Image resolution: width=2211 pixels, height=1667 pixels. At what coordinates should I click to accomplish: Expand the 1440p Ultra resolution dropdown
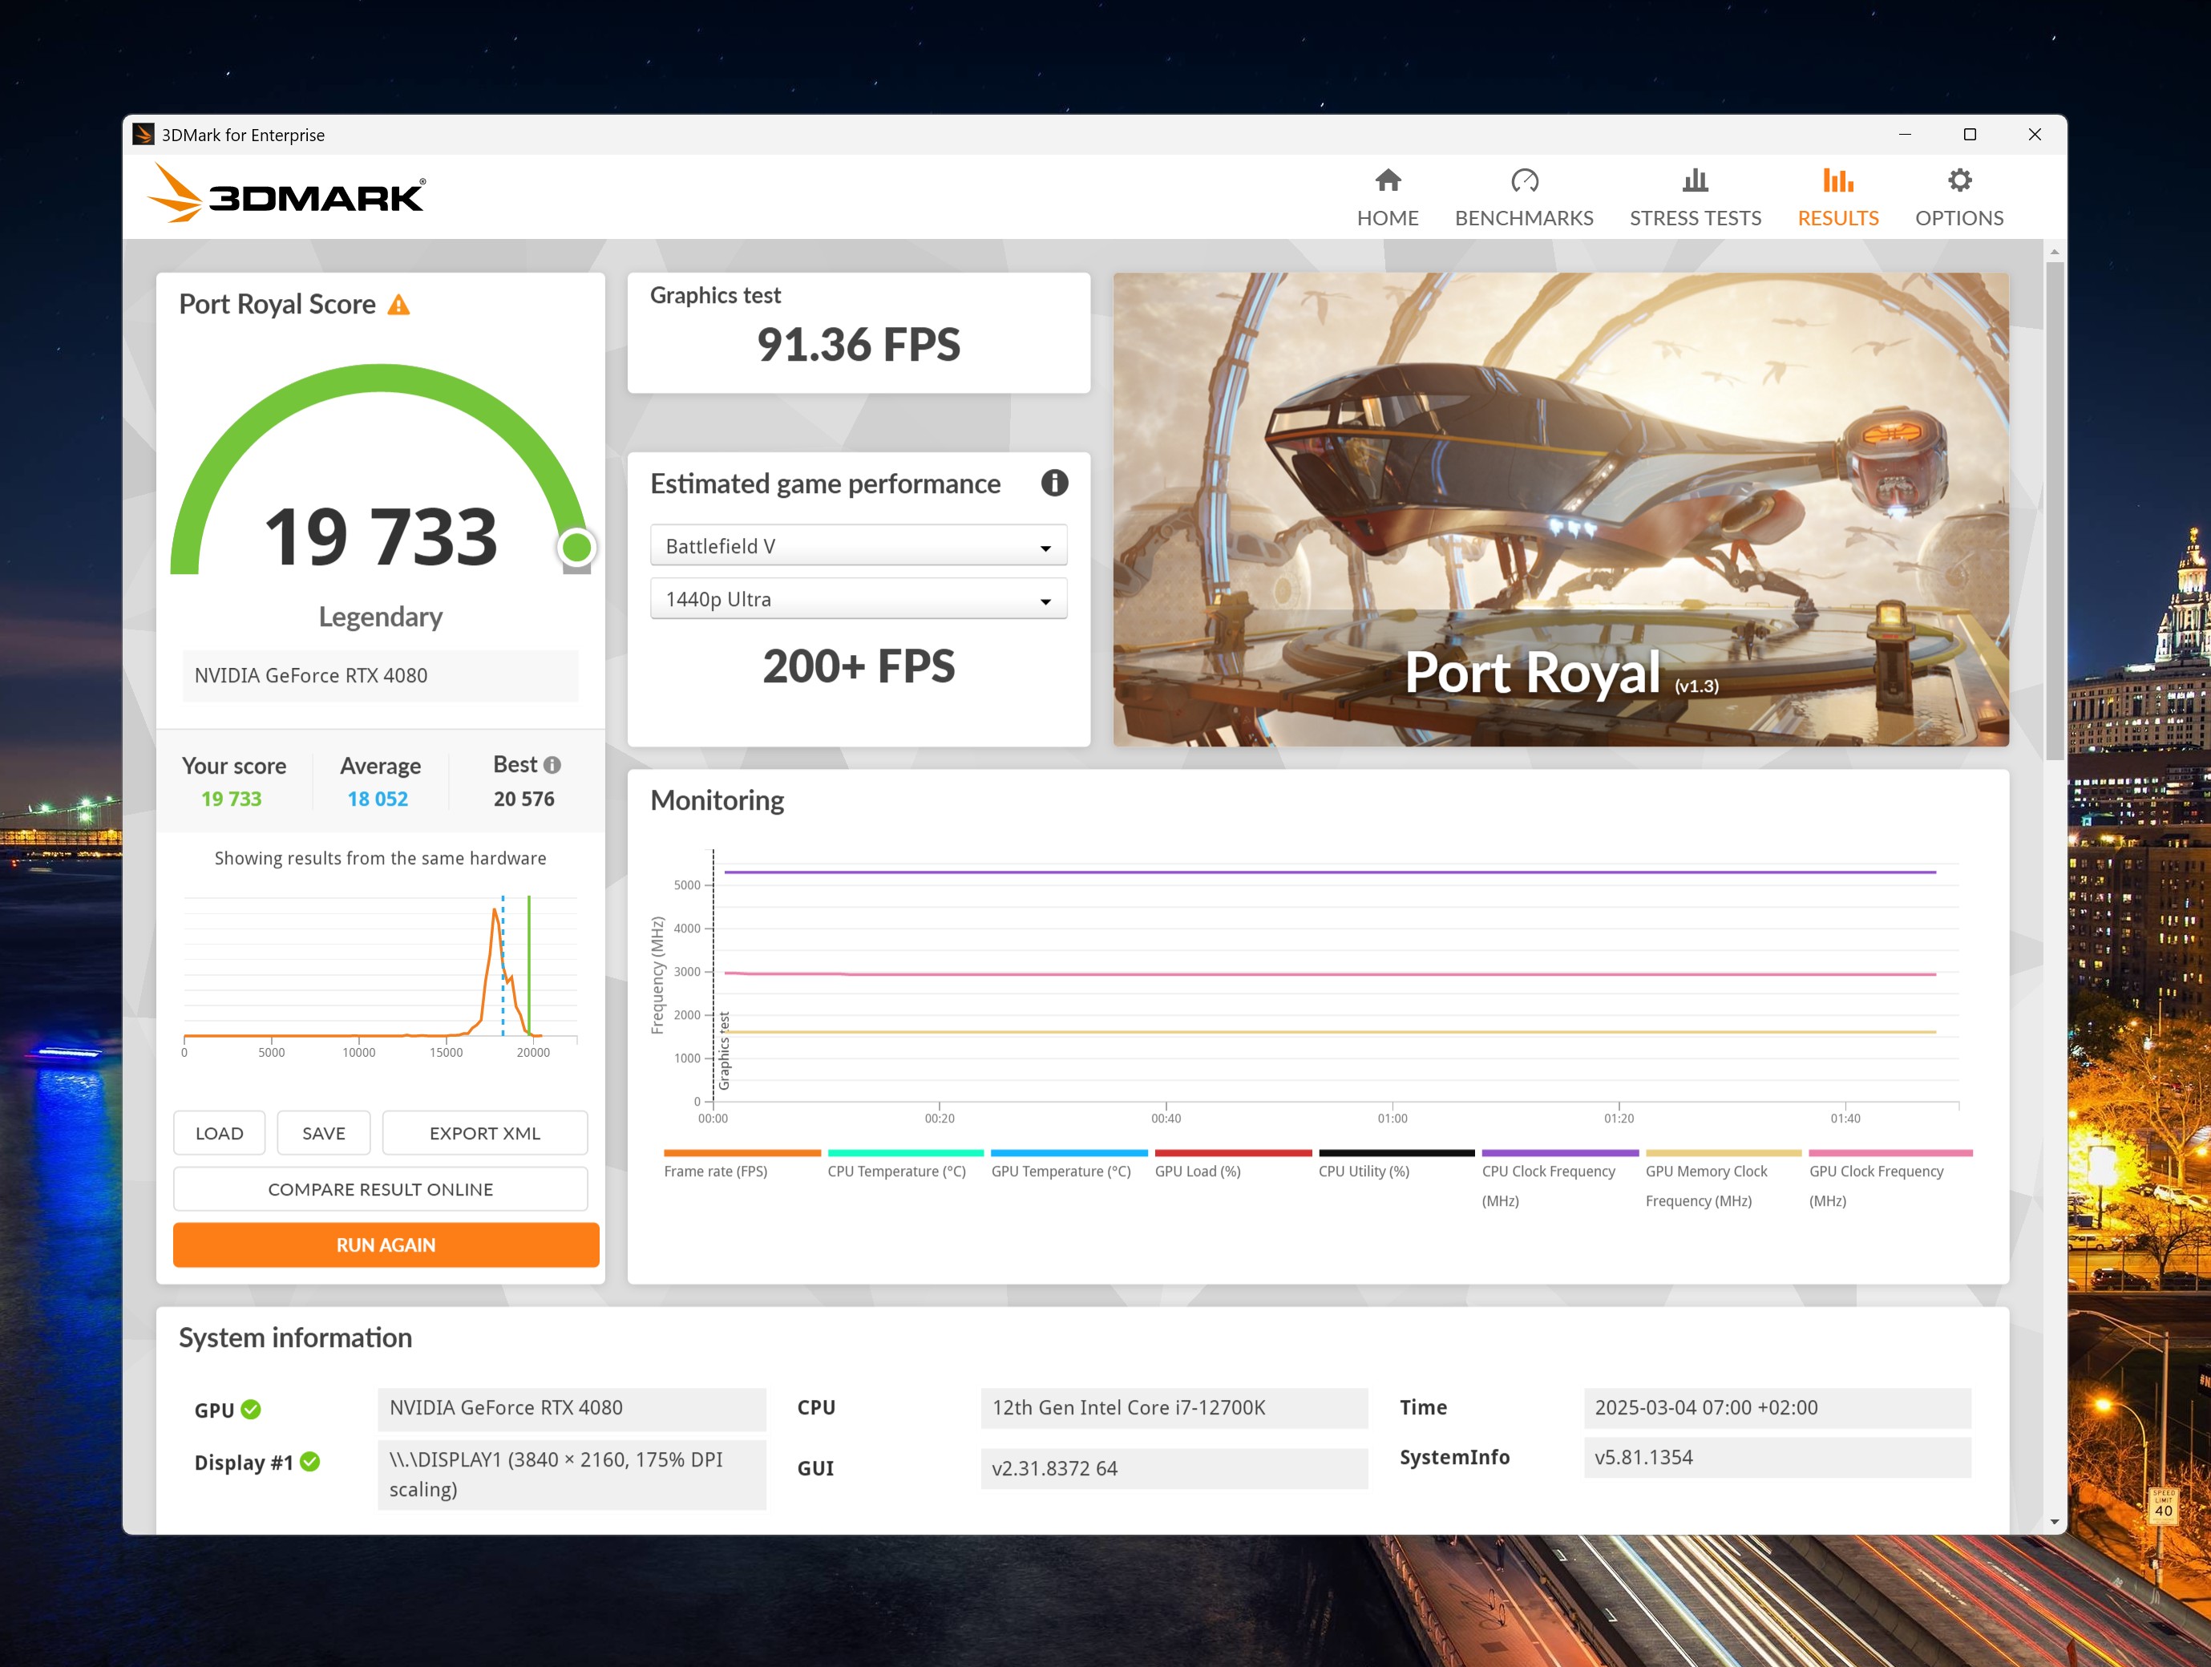pyautogui.click(x=859, y=599)
